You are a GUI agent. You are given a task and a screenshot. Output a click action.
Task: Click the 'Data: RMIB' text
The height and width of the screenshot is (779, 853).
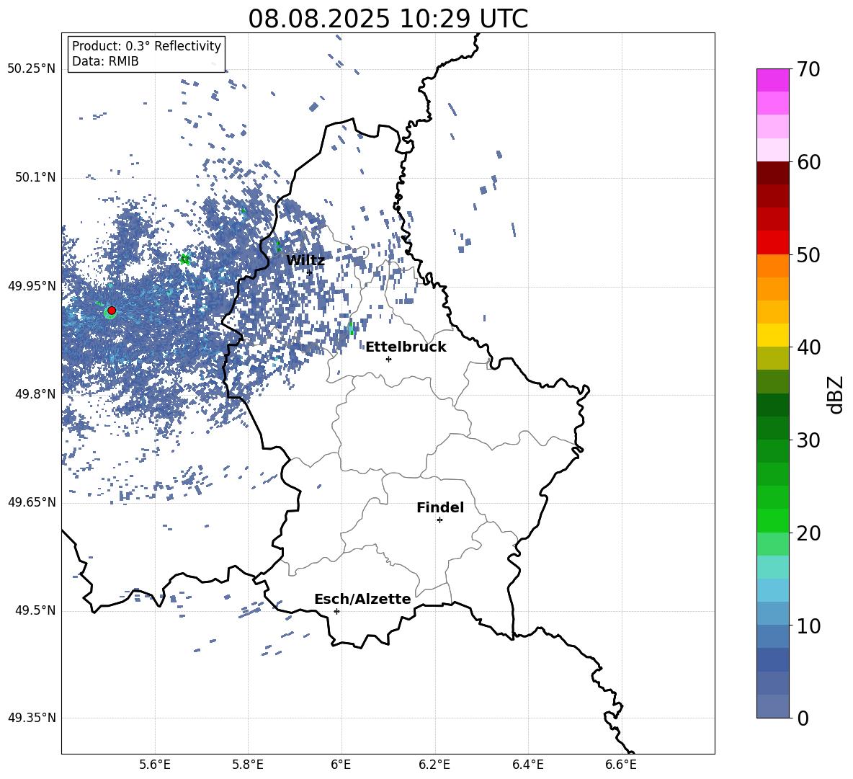[x=105, y=61]
